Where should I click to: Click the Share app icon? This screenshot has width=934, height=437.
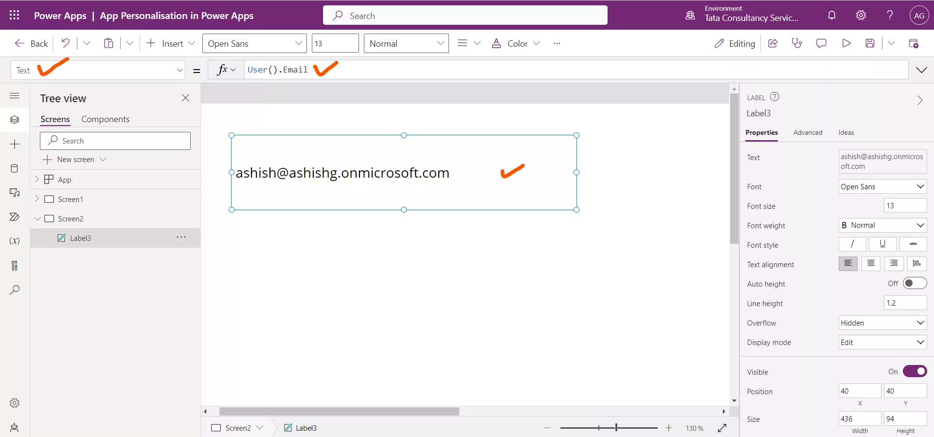point(772,43)
